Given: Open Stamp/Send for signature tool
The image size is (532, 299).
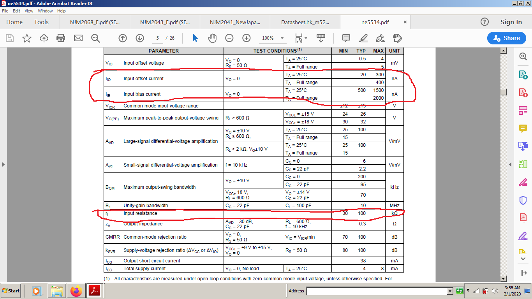Looking at the screenshot, I should [397, 38].
